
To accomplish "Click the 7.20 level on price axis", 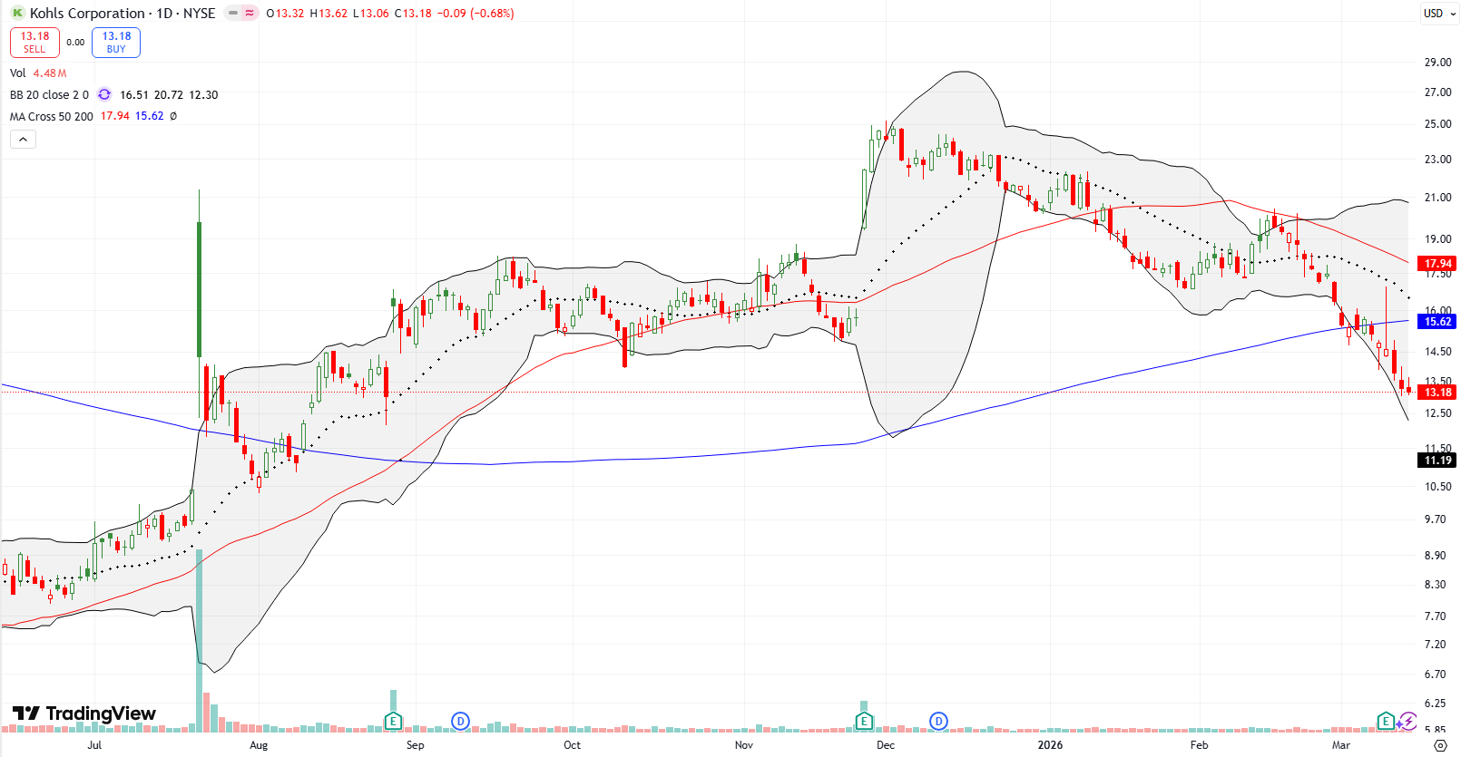I will pos(1436,645).
